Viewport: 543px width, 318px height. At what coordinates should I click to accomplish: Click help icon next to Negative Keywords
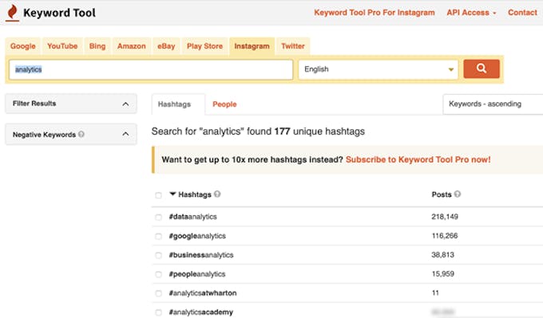point(81,134)
